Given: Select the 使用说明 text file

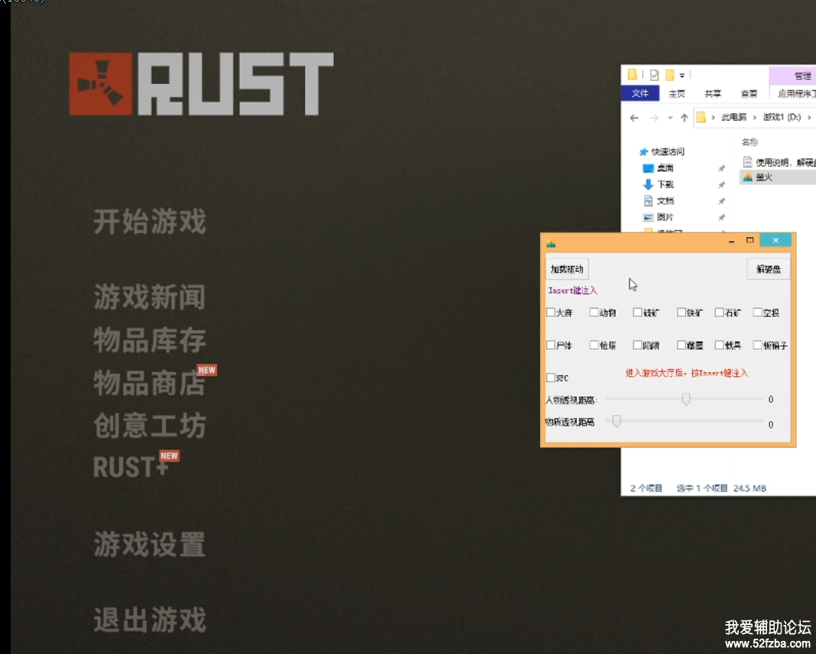Looking at the screenshot, I should (x=783, y=162).
